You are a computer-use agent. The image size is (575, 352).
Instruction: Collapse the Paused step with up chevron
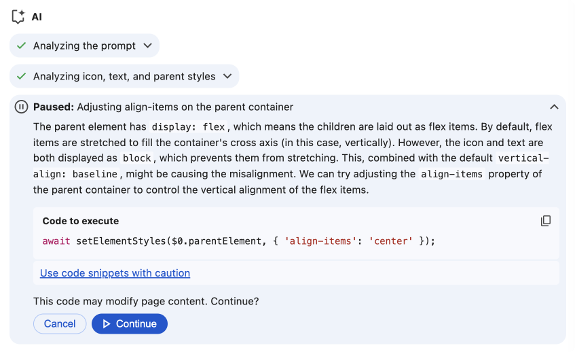pos(554,107)
